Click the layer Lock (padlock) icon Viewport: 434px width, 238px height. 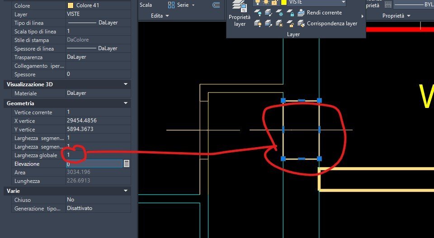[x=290, y=13]
